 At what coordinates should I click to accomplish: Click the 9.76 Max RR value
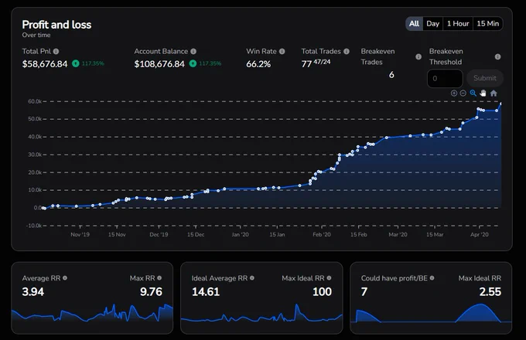151,292
